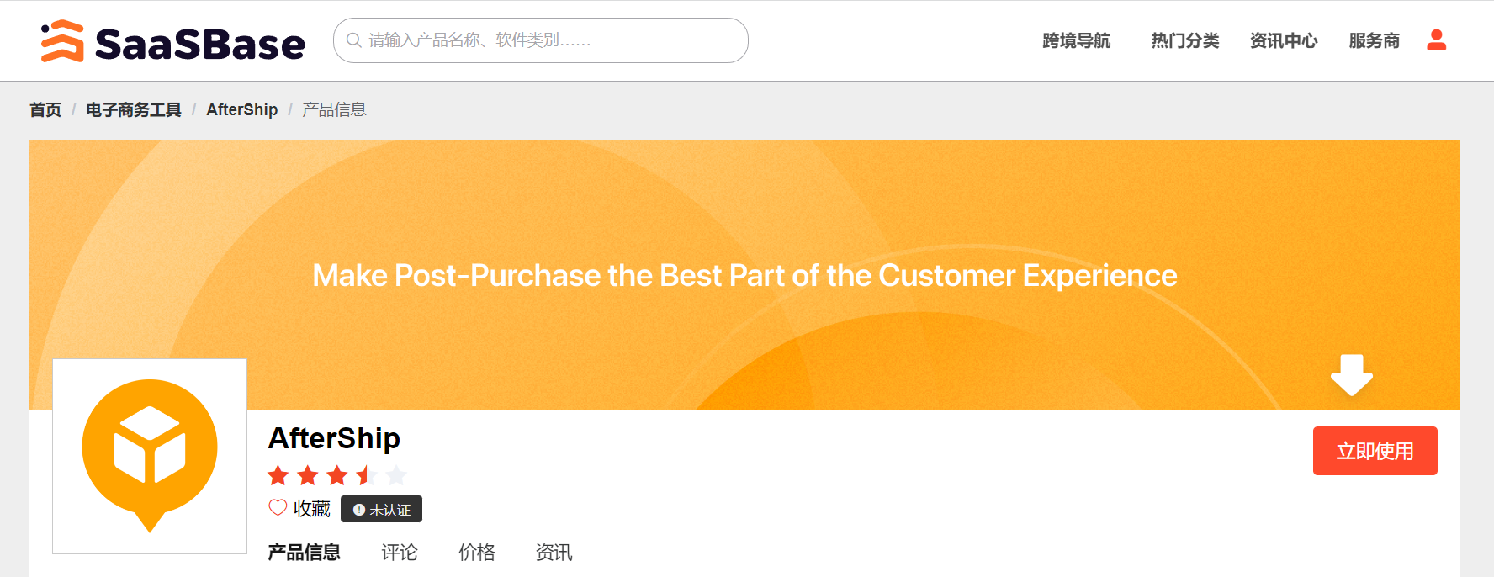
Task: Open the user account icon
Action: coord(1436,40)
